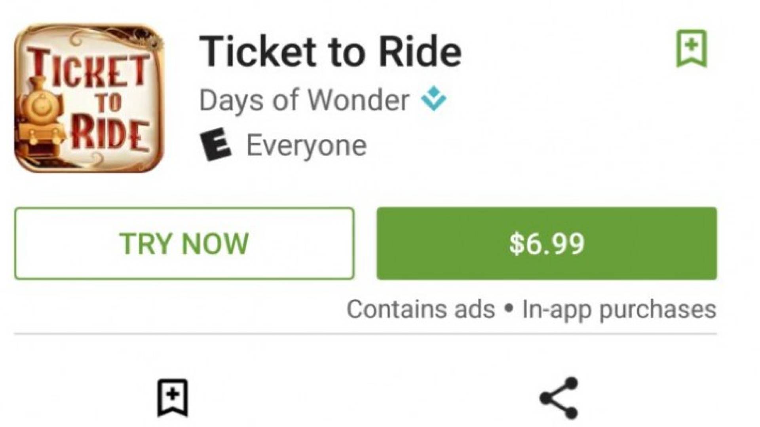Share this app via the three-dot connector icon
This screenshot has width=760, height=427.
(559, 397)
